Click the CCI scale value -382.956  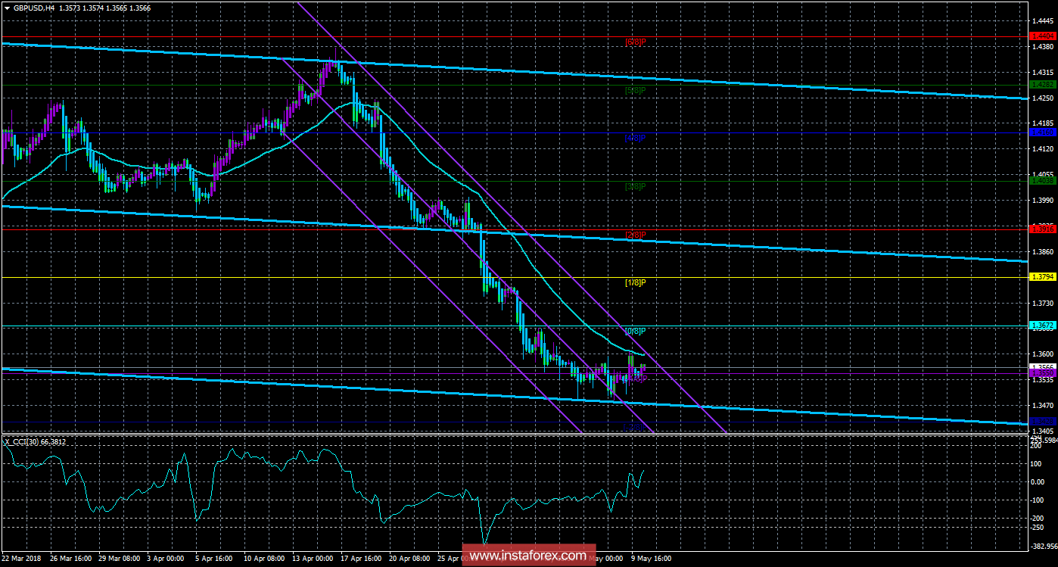tap(1043, 546)
